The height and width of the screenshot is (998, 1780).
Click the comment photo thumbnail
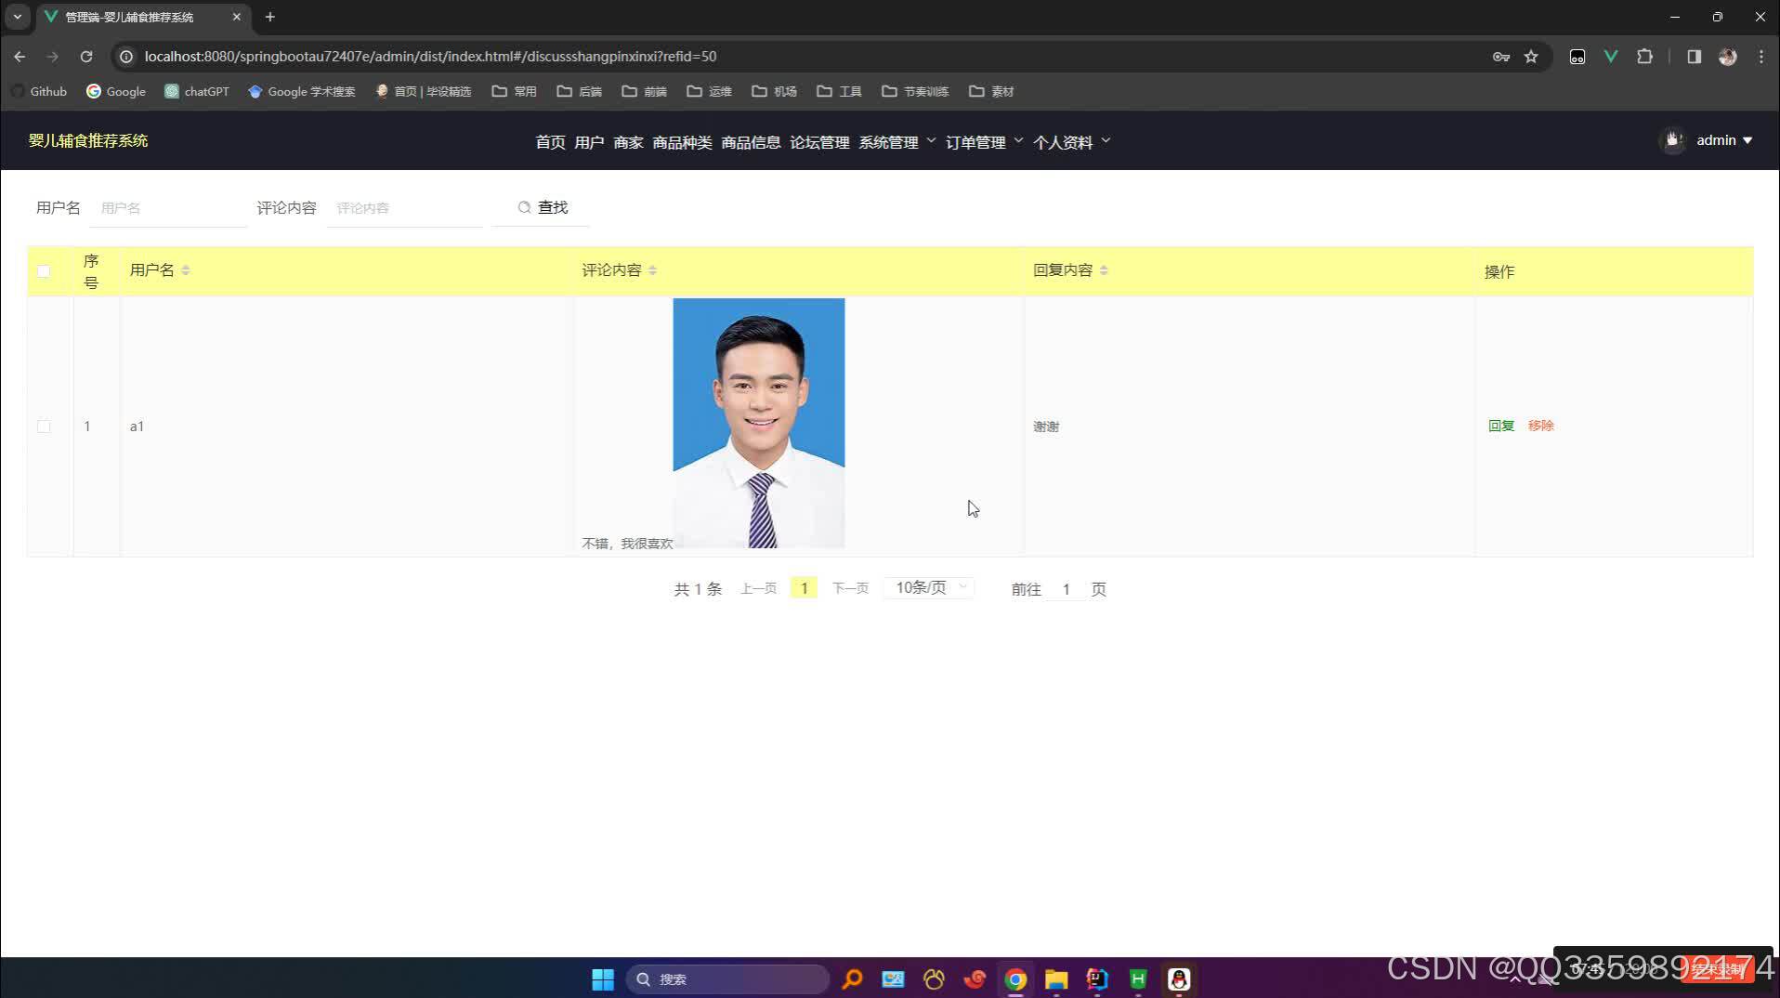click(x=759, y=423)
